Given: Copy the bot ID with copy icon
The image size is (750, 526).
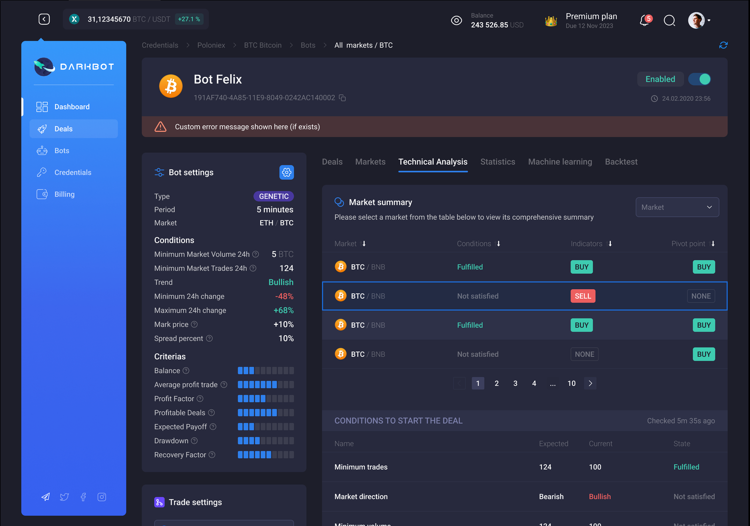Looking at the screenshot, I should [343, 98].
